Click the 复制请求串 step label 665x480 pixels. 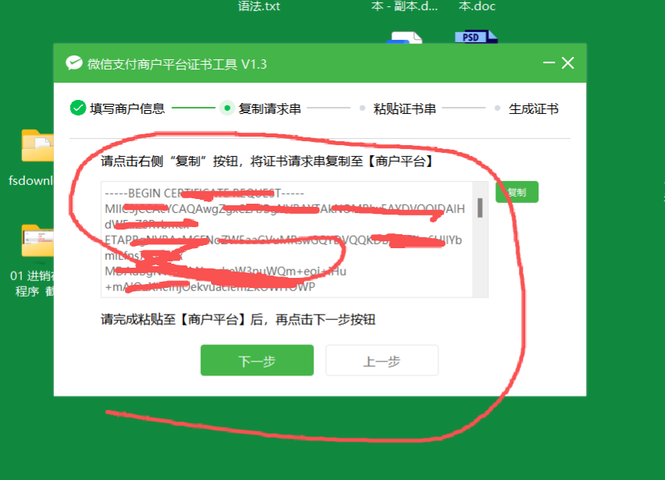(270, 108)
